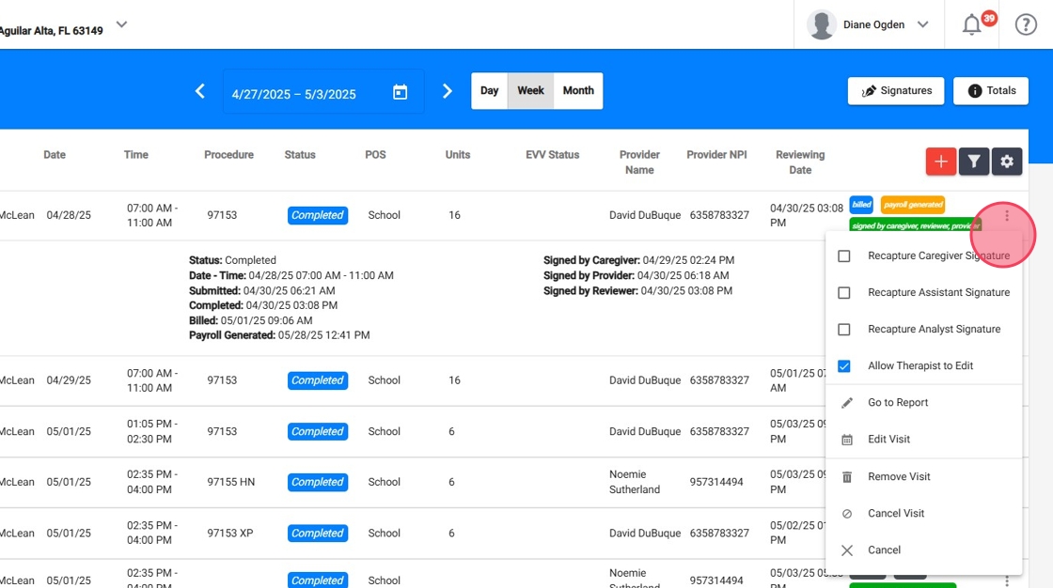
Task: Go to previous week arrow
Action: pos(199,91)
